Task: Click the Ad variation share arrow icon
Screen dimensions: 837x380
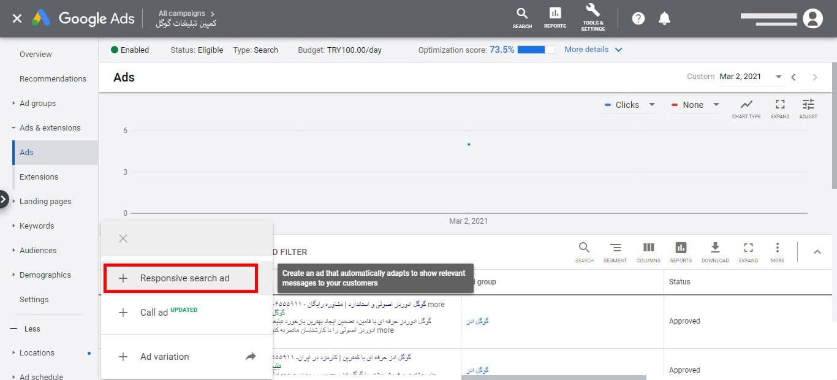Action: pyautogui.click(x=251, y=356)
